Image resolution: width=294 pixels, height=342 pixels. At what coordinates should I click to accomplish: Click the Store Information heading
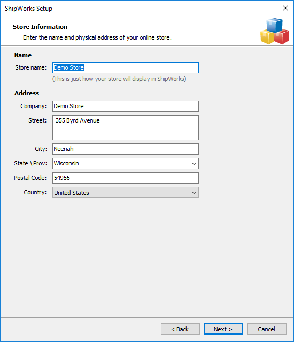(x=40, y=27)
